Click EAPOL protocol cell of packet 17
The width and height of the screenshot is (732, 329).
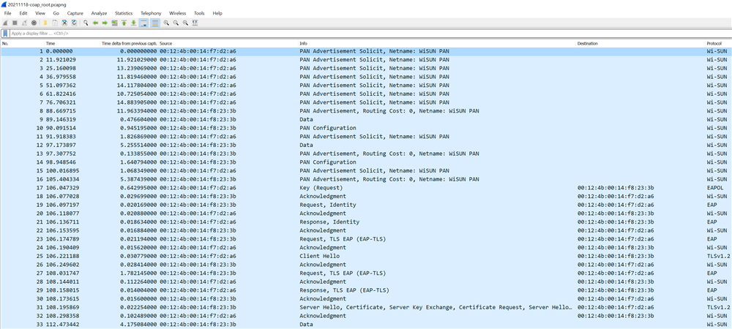tap(714, 187)
